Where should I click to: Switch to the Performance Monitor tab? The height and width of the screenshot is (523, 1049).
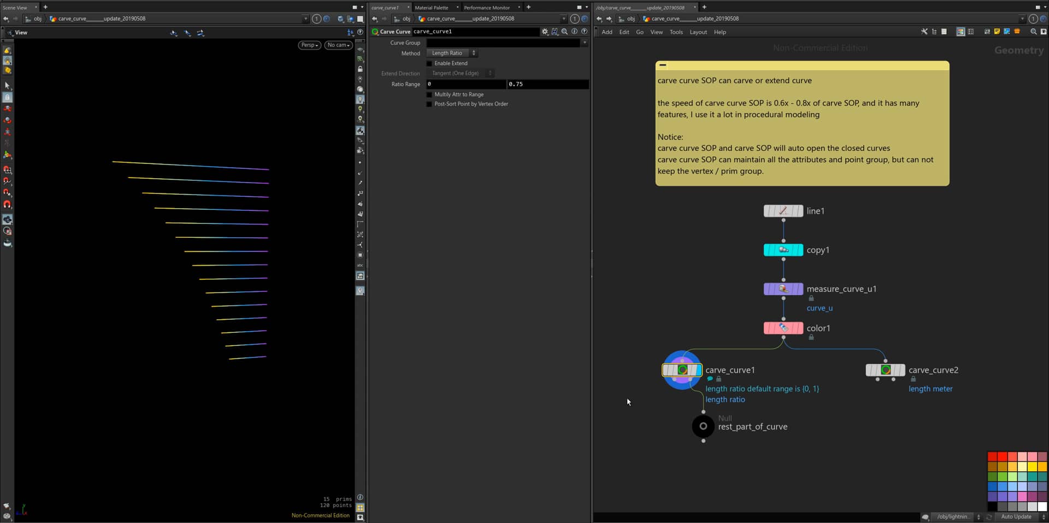pyautogui.click(x=486, y=8)
